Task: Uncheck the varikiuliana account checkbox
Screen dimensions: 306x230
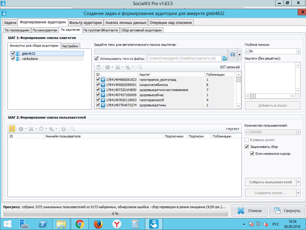Action: pyautogui.click(x=13, y=58)
